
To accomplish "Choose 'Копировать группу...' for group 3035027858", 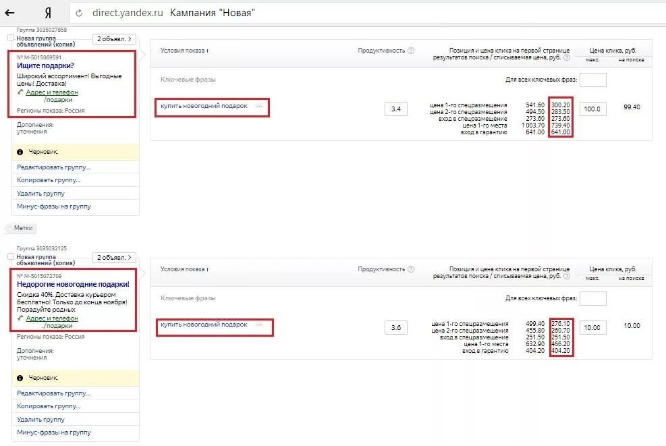I will tap(49, 180).
